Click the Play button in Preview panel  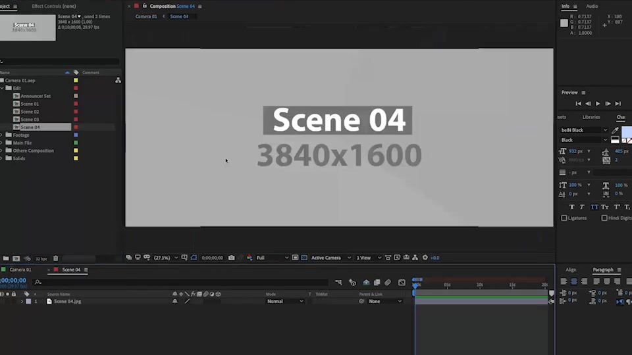point(598,103)
